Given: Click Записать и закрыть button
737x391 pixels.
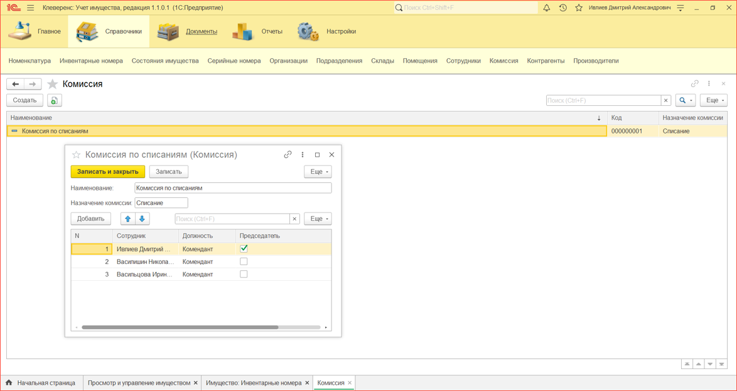Looking at the screenshot, I should click(107, 172).
